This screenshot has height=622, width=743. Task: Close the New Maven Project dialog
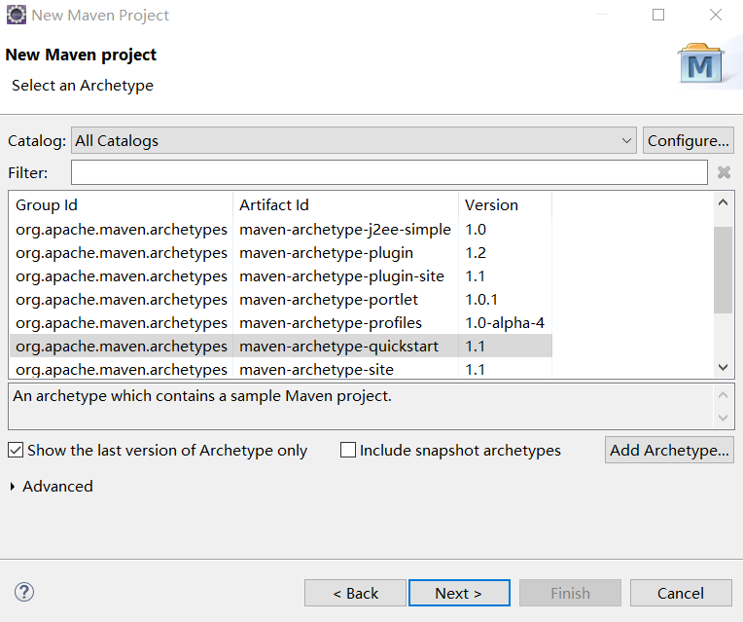(716, 15)
